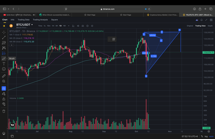Select the 4H interval

pos(57,26)
